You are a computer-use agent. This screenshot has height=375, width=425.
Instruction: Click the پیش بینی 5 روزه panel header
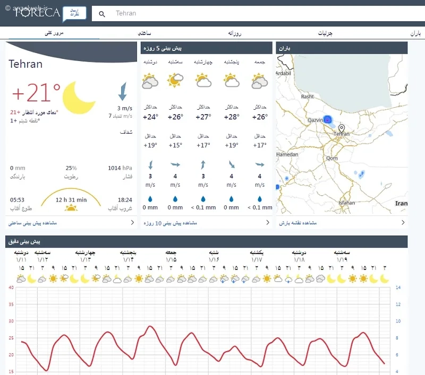click(x=207, y=48)
